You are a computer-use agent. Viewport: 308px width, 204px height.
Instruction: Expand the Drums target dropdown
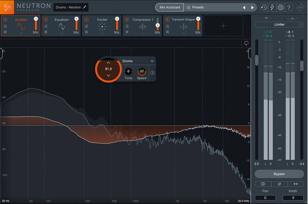[152, 61]
